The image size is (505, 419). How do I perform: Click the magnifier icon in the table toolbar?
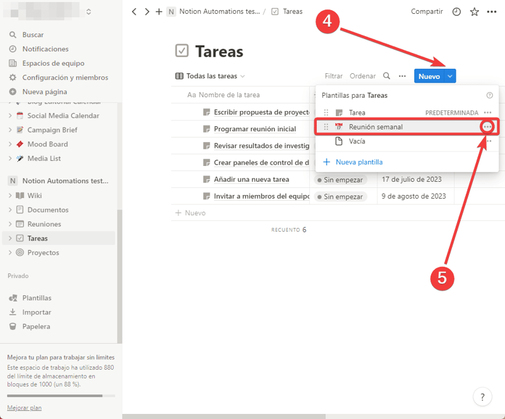386,76
